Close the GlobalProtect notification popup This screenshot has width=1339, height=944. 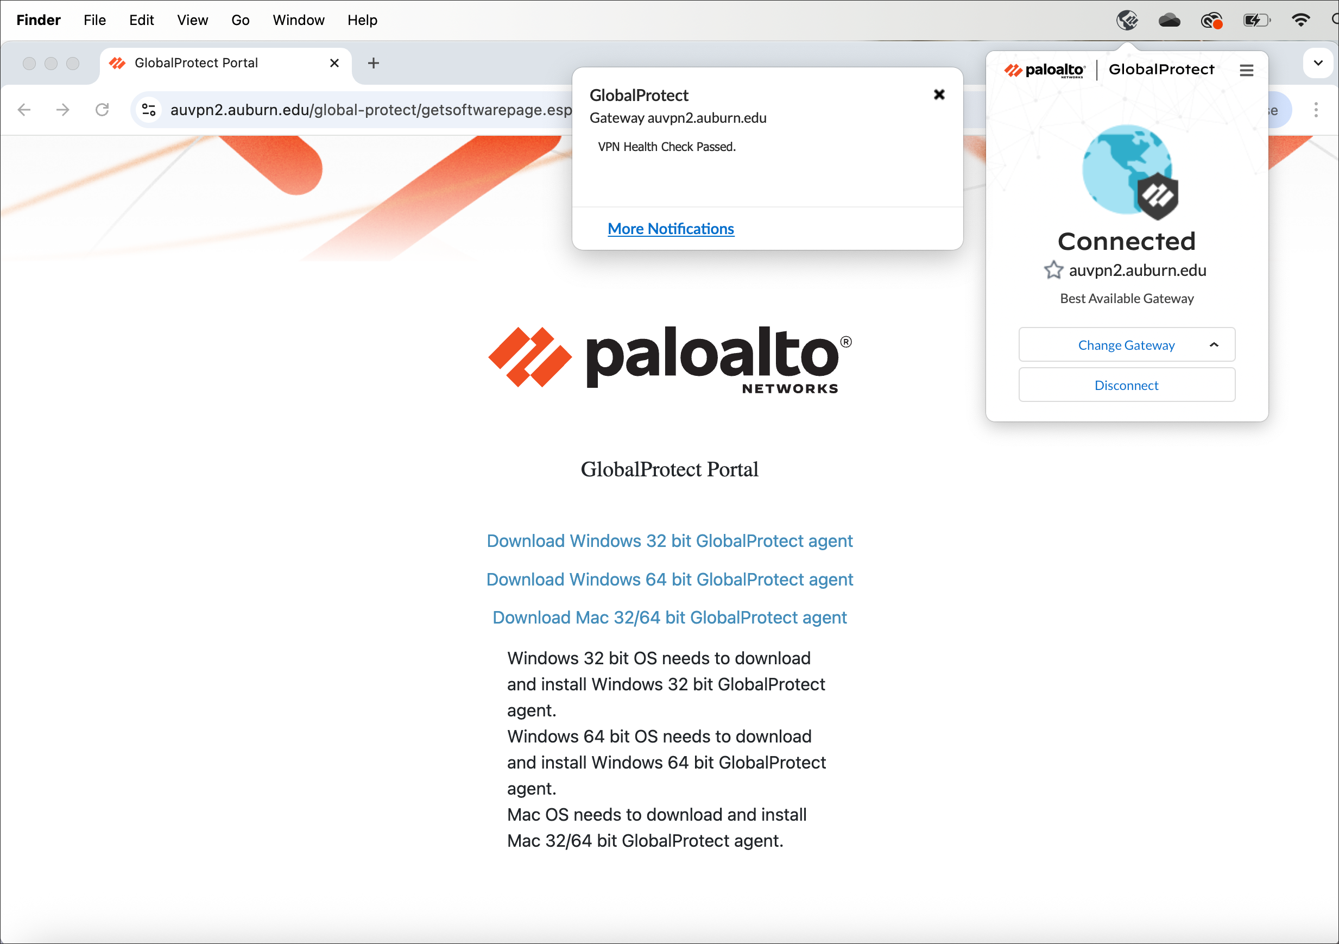click(x=939, y=95)
